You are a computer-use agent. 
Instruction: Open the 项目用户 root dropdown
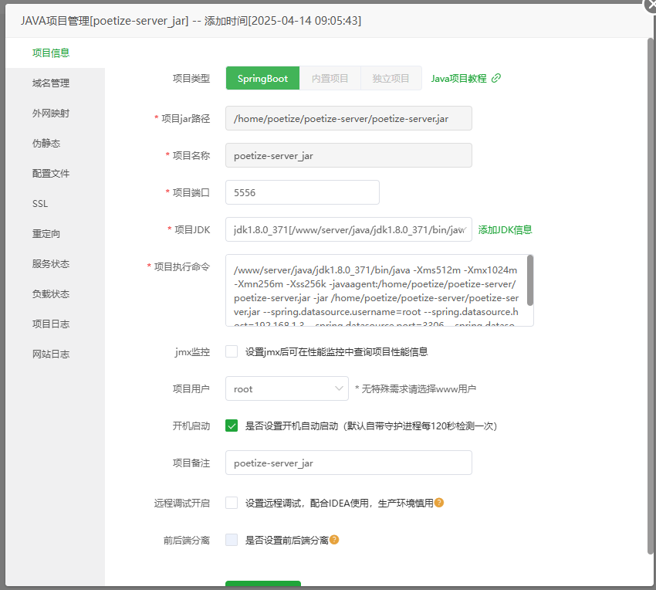click(286, 388)
